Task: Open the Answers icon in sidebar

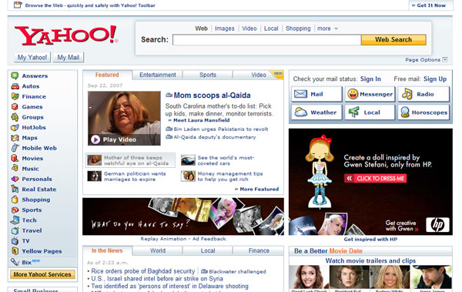Action: click(x=15, y=76)
